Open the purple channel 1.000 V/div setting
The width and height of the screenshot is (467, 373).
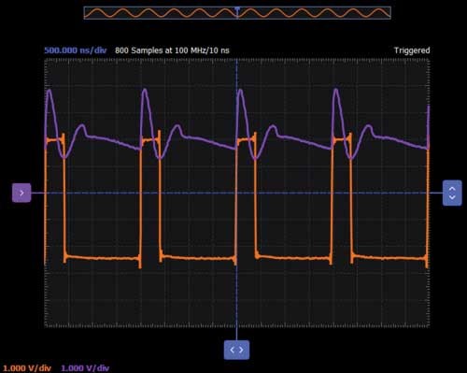click(85, 368)
